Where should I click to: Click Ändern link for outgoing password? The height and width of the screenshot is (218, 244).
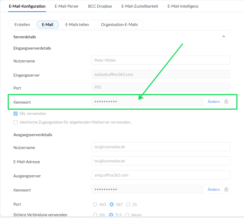214,189
